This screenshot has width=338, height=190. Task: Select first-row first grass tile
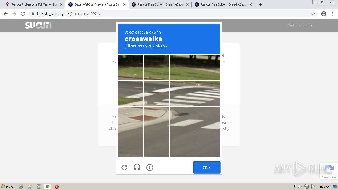[131, 68]
